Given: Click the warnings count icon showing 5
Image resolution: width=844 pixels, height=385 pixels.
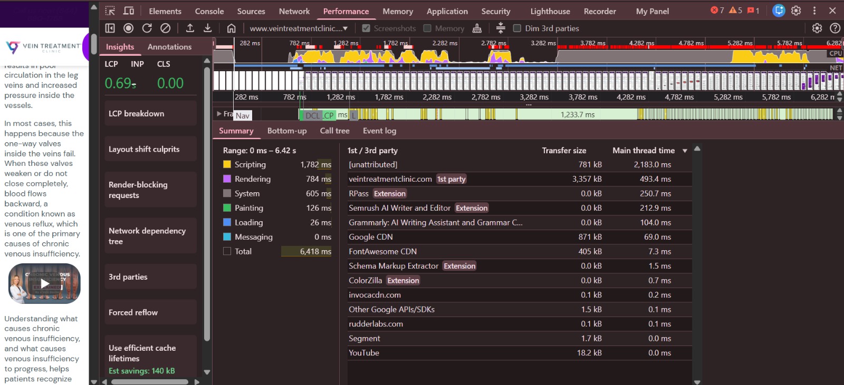Looking at the screenshot, I should pyautogui.click(x=736, y=11).
